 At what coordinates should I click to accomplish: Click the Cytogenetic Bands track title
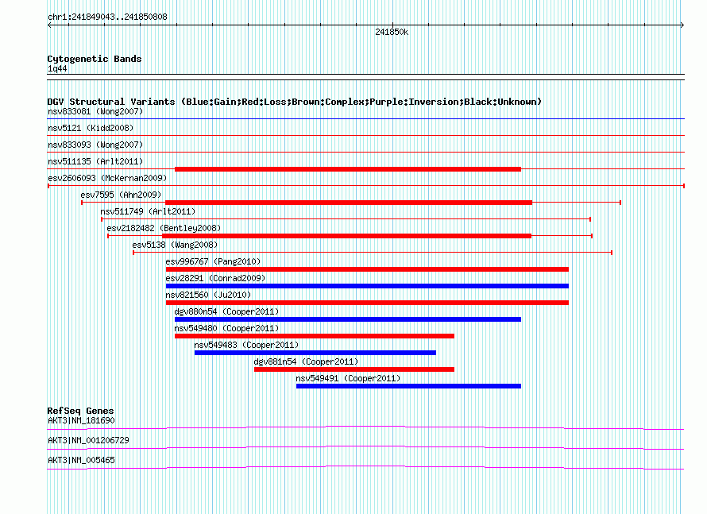pyautogui.click(x=95, y=59)
